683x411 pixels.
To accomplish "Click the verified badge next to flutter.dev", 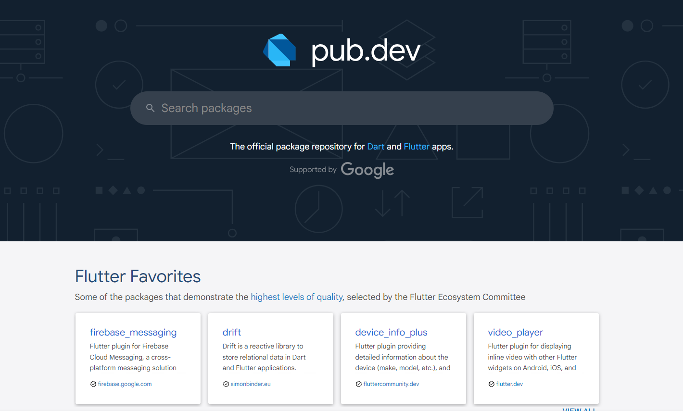I will tap(492, 384).
